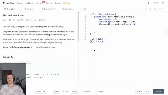Click the Add to List heart
This screenshot has width=168, height=95.
(x=27, y=20)
